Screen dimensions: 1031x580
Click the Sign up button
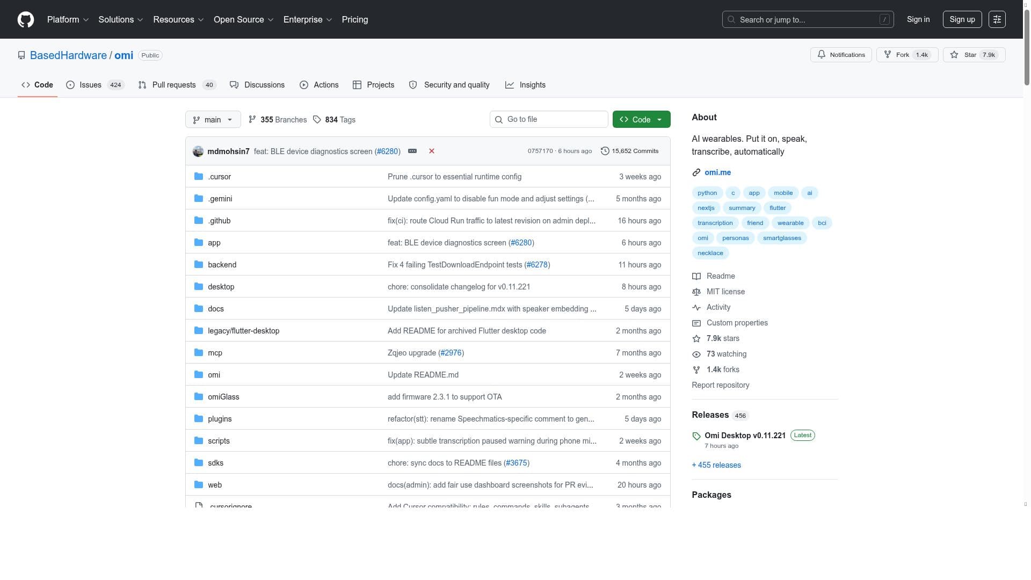pyautogui.click(x=962, y=19)
